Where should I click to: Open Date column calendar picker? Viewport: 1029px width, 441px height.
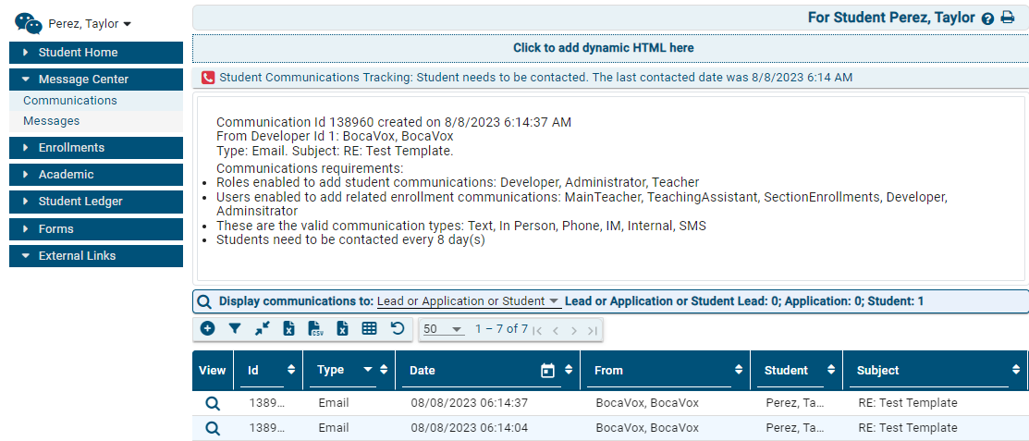click(x=547, y=371)
